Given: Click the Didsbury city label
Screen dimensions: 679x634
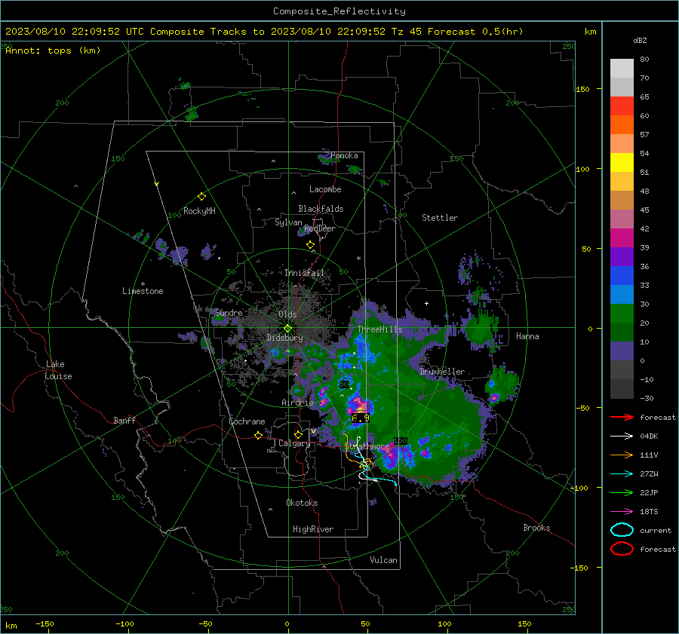Looking at the screenshot, I should point(284,338).
